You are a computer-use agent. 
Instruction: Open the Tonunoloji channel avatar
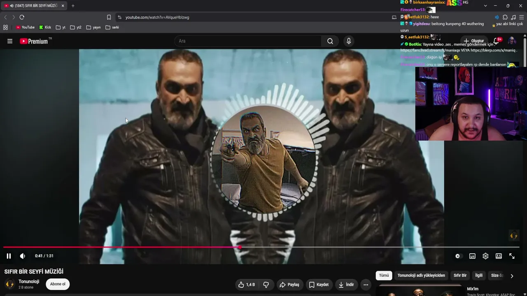(x=9, y=284)
